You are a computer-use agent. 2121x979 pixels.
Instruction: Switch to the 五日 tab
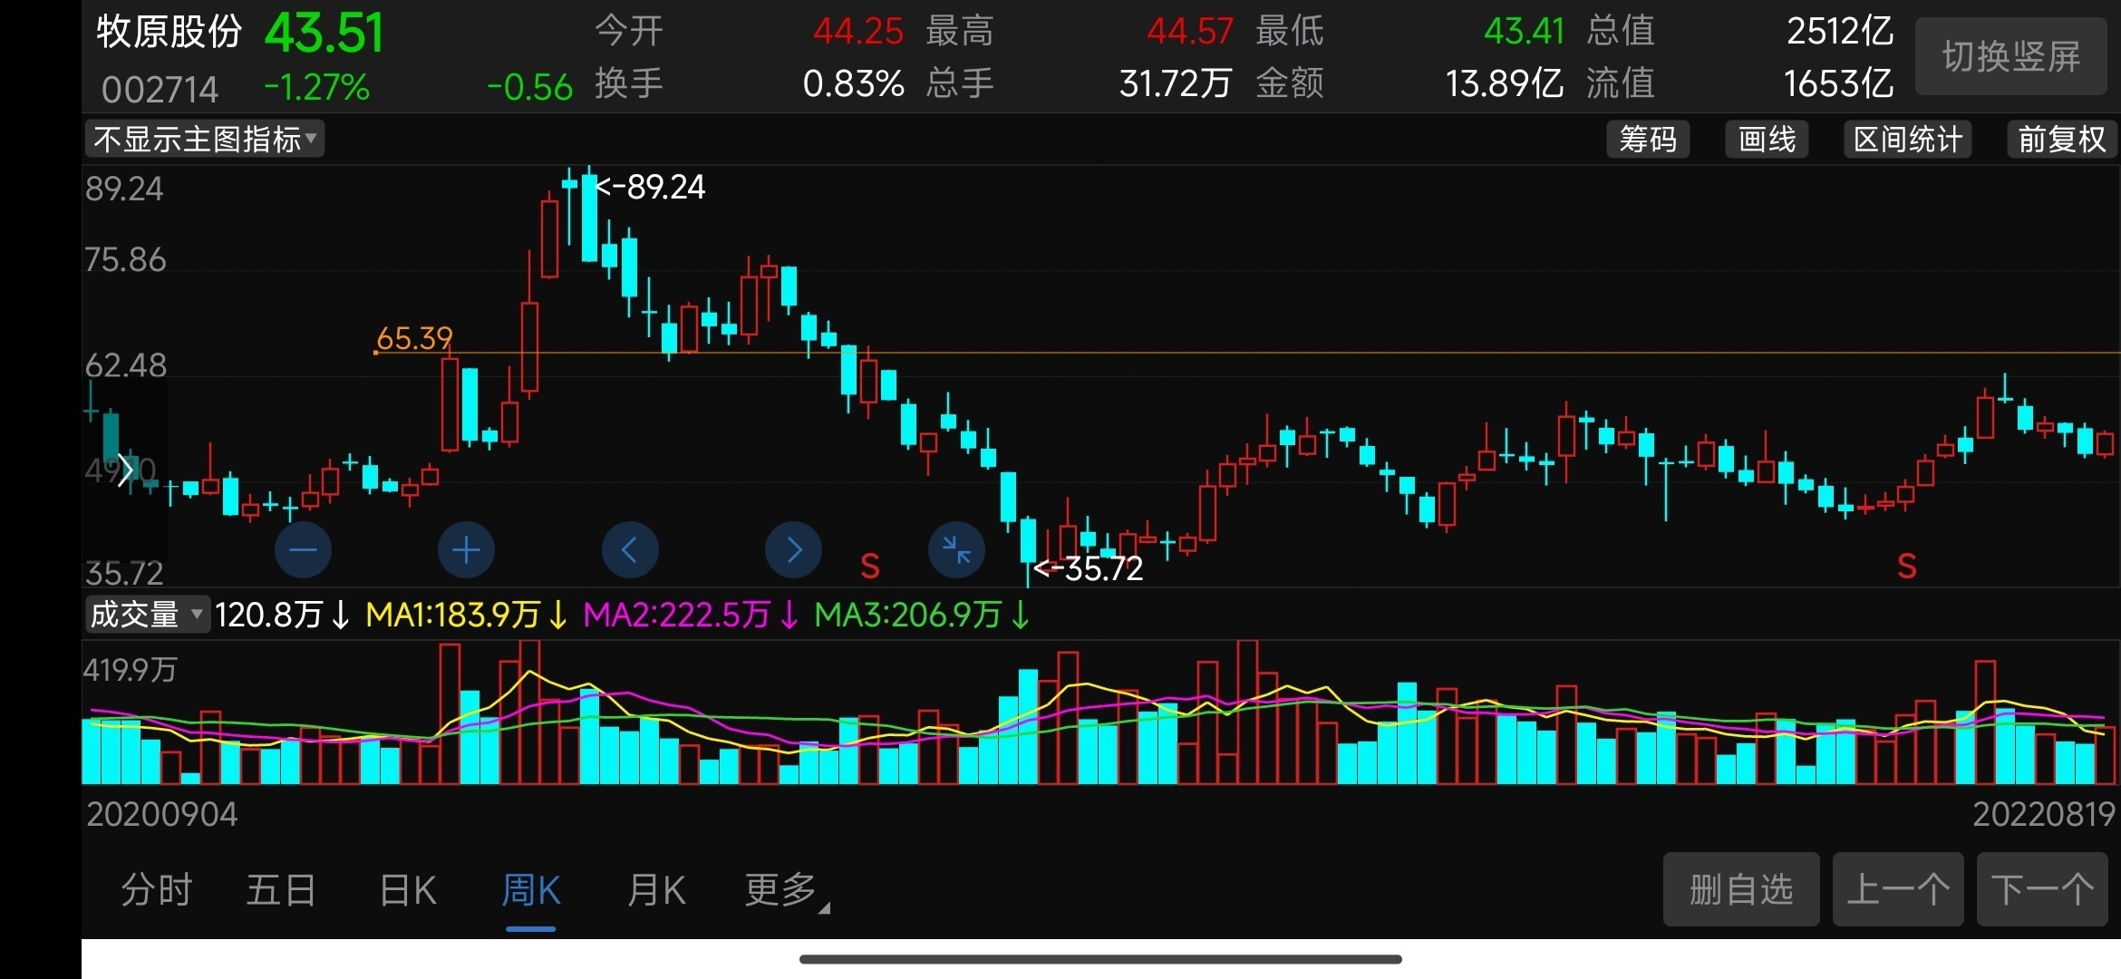pos(281,890)
